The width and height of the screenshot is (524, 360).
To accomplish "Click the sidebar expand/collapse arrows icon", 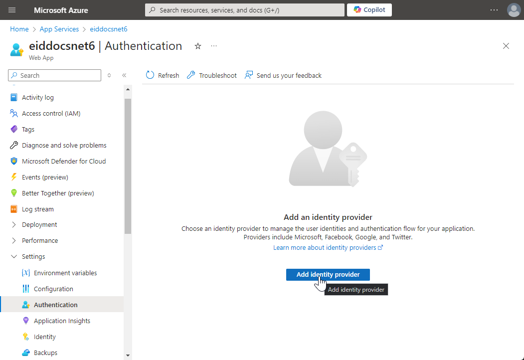I will coord(109,75).
